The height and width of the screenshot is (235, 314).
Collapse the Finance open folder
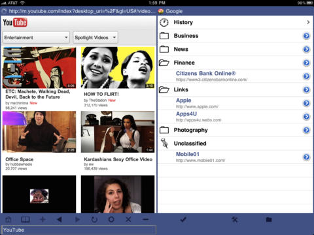click(164, 63)
